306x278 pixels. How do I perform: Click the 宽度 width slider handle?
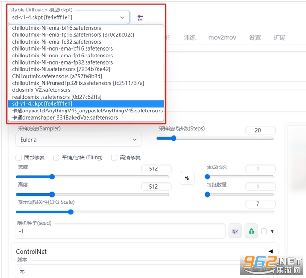click(x=52, y=177)
